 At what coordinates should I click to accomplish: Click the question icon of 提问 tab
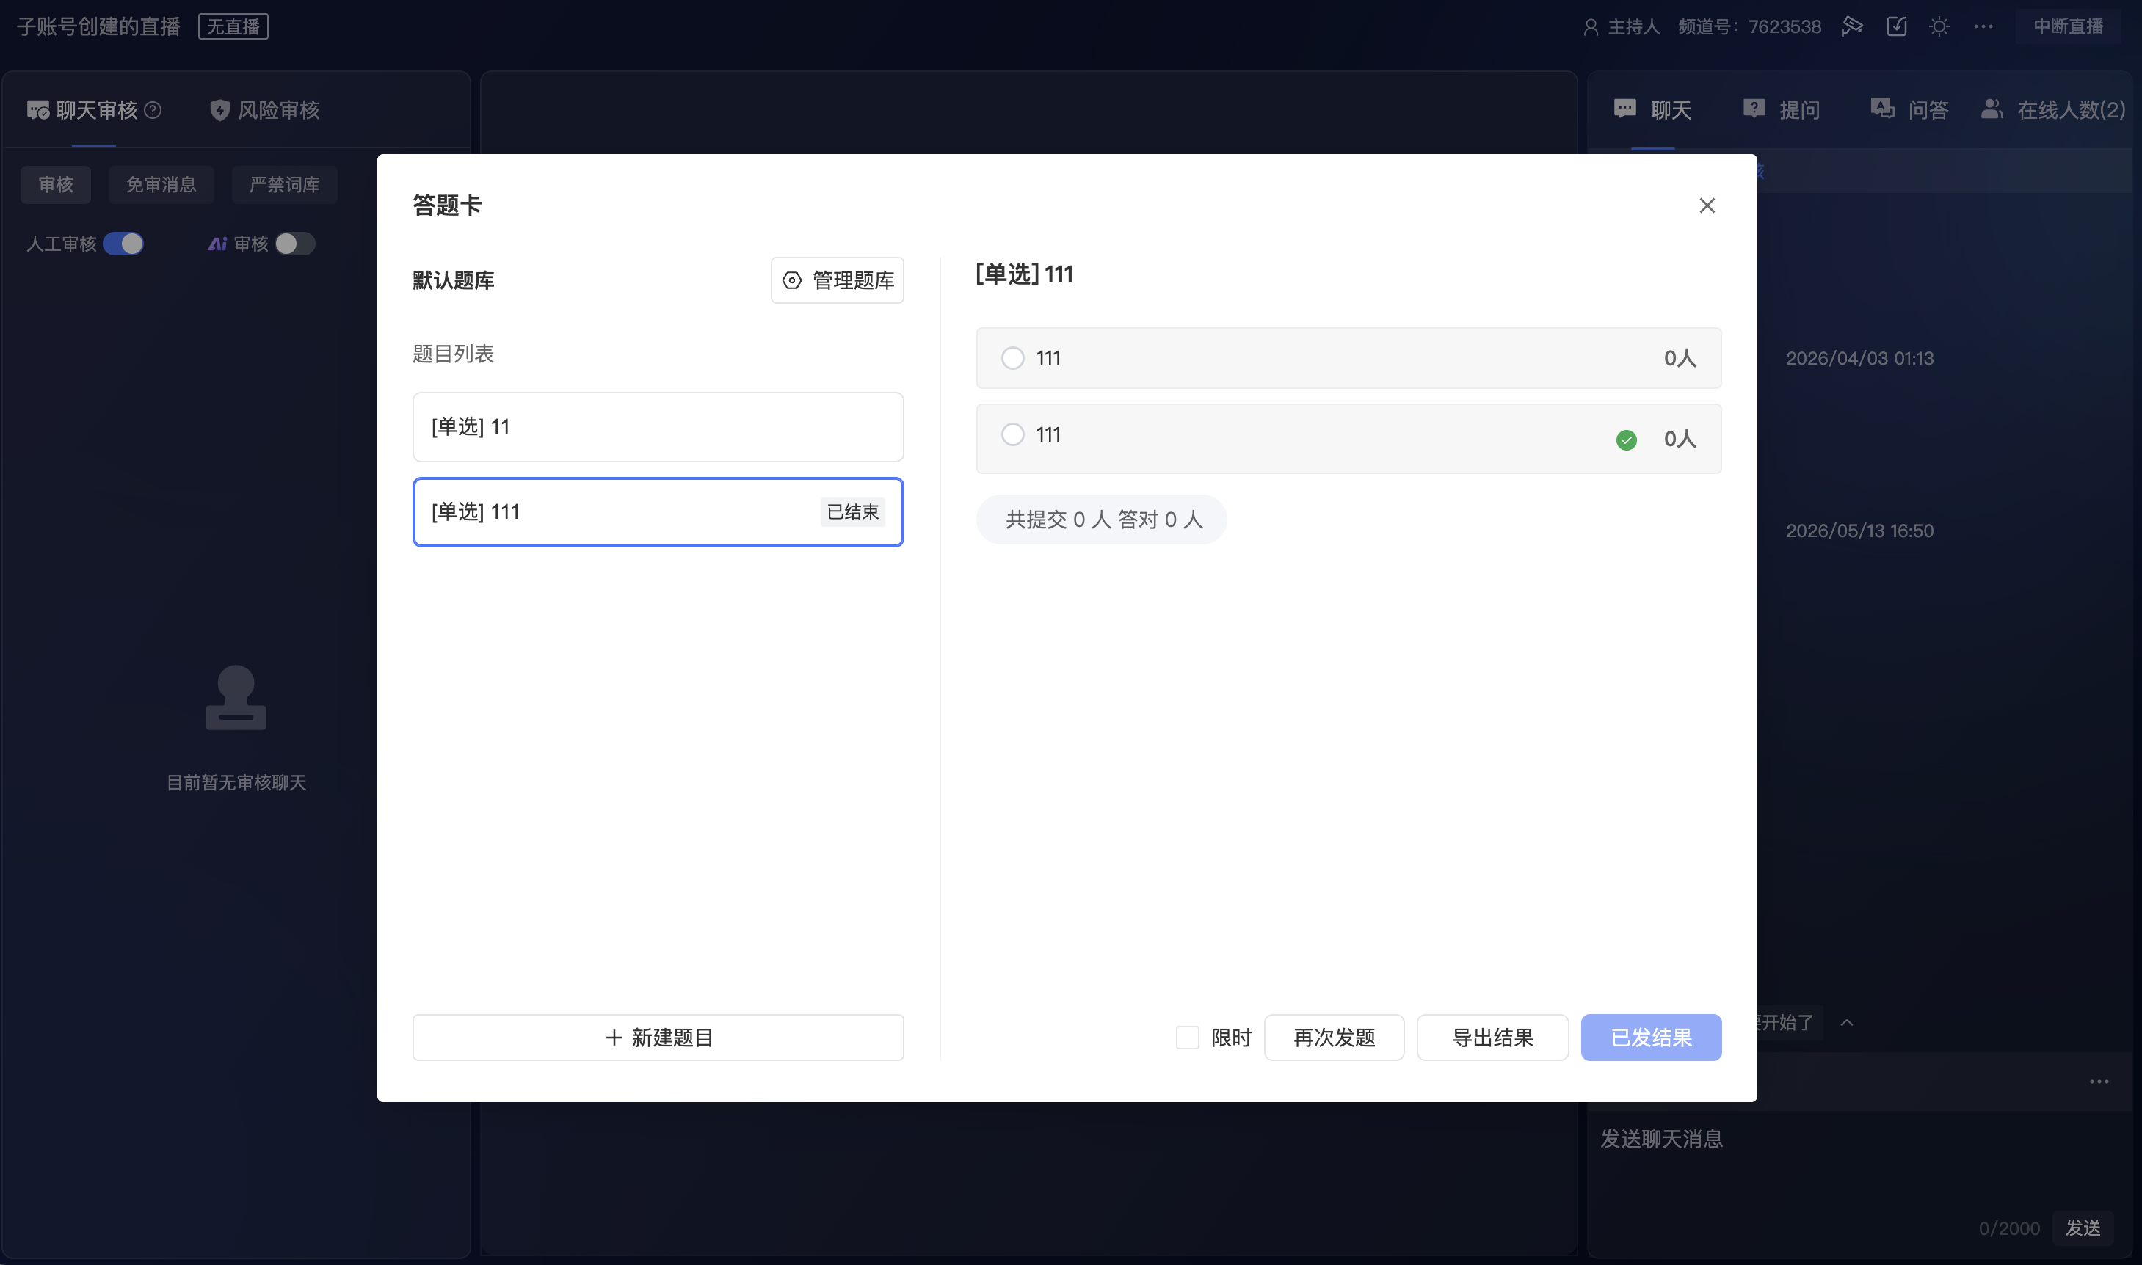pos(1753,109)
